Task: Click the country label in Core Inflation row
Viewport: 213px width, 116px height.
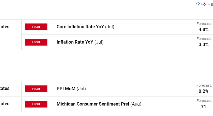Action: point(5,27)
